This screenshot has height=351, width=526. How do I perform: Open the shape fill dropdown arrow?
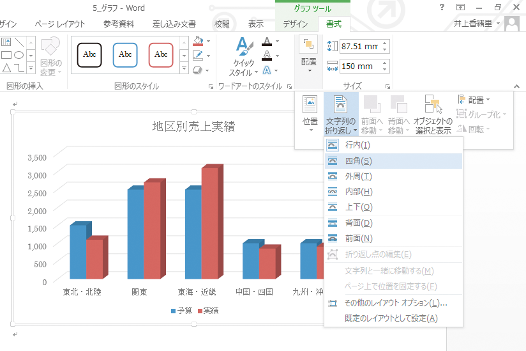point(208,41)
